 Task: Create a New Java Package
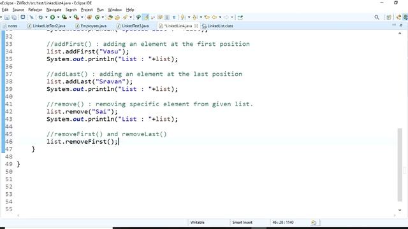pyautogui.click(x=89, y=17)
